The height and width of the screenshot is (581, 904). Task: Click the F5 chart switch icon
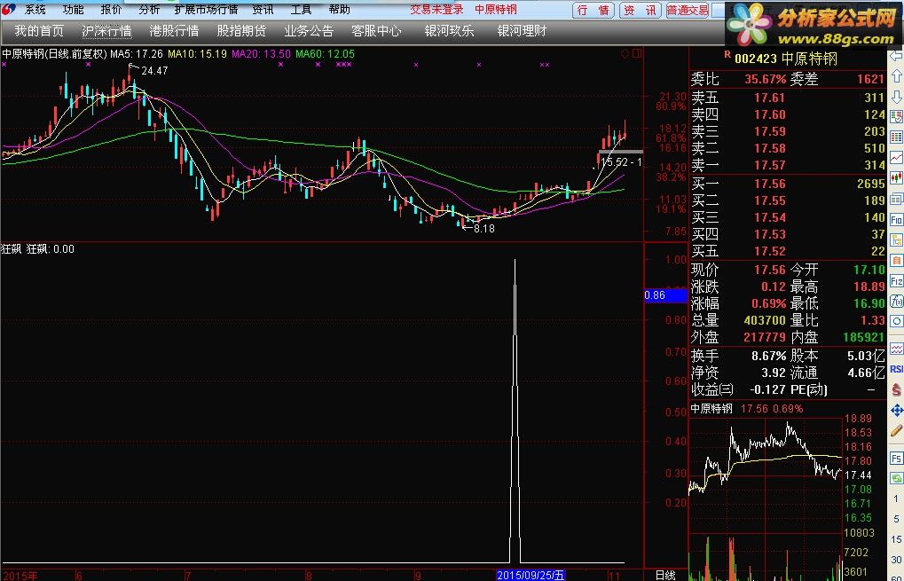[x=897, y=459]
